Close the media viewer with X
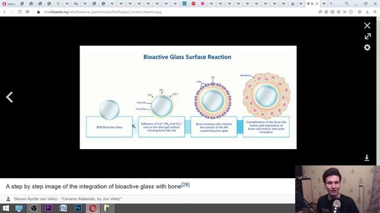Image resolution: width=380 pixels, height=213 pixels. click(x=367, y=25)
